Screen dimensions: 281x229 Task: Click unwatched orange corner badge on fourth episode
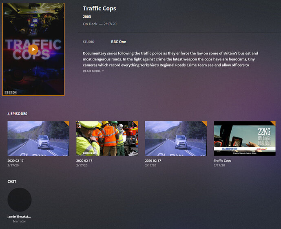pyautogui.click(x=274, y=123)
